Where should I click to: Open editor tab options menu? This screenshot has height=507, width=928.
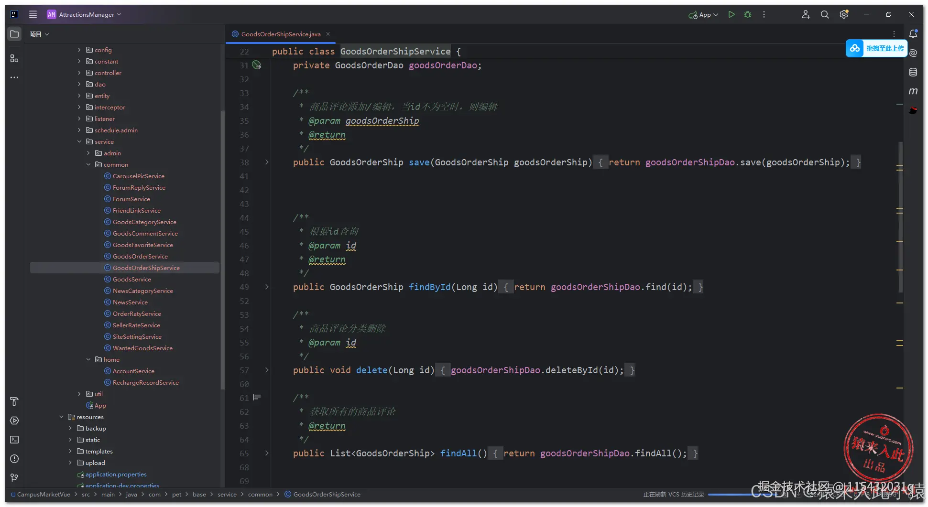[x=894, y=34]
